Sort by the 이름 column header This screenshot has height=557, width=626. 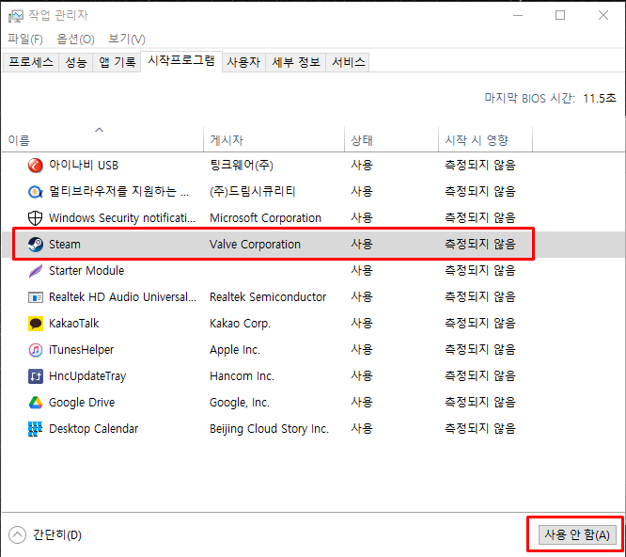(x=102, y=139)
